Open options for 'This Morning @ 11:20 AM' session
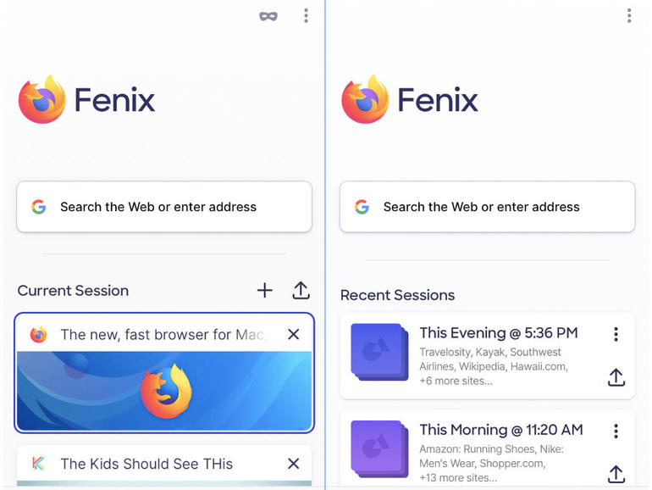The image size is (652, 490). 616,432
